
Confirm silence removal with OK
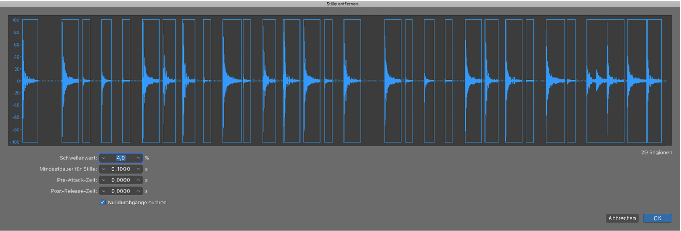tap(657, 218)
